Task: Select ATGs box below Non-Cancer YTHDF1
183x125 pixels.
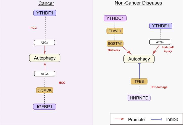Action: point(160,42)
